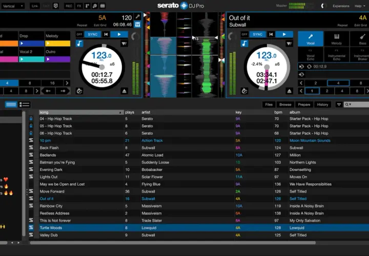The height and width of the screenshot is (256, 369).
Task: Click the bpm column header
Action: 278,112
